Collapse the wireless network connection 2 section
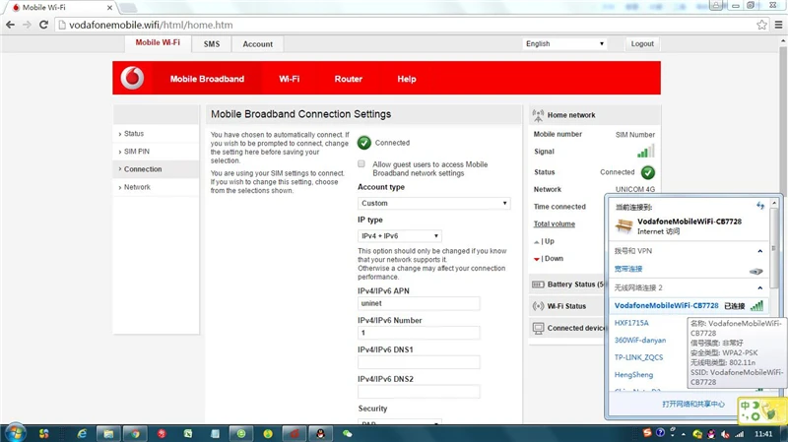This screenshot has width=788, height=442. [x=759, y=287]
